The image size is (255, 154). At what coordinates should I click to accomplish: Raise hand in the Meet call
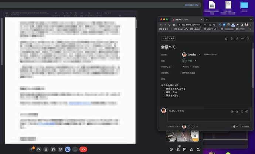pyautogui.click(x=53, y=149)
